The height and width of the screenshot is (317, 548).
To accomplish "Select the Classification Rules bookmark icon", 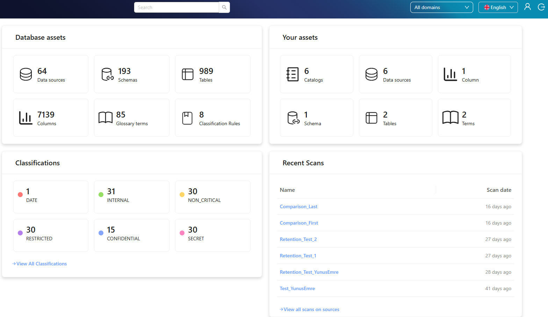I will 187,118.
